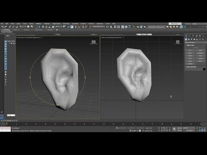Click the Undo arrow in the main toolbar

click(x=2, y=27)
